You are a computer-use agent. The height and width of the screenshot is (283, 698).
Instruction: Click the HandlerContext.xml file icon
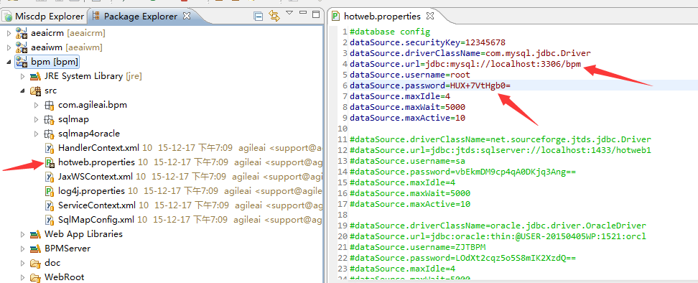pyautogui.click(x=50, y=148)
